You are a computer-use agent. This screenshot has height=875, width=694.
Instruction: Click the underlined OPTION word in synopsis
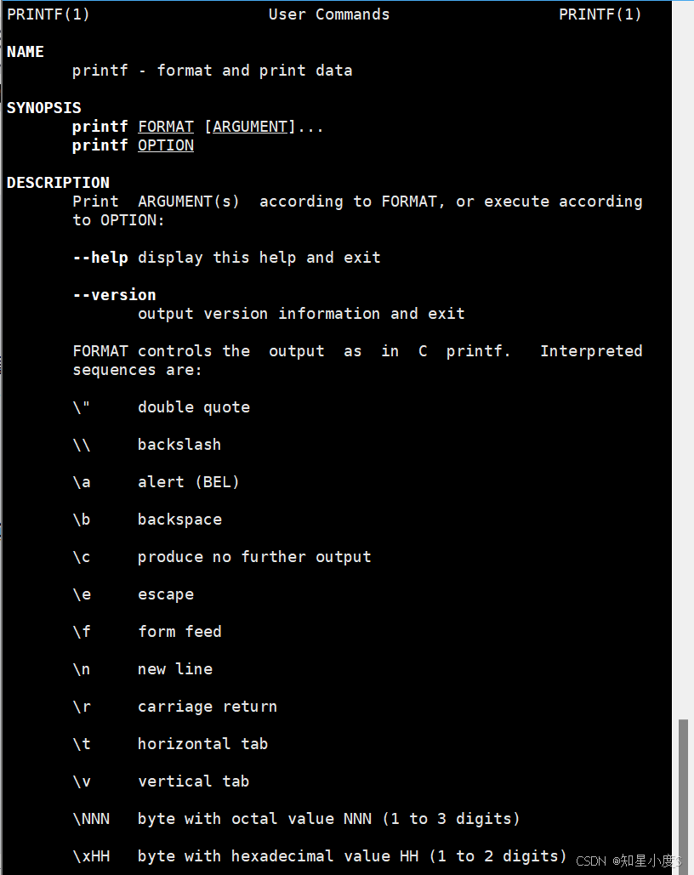tap(166, 145)
